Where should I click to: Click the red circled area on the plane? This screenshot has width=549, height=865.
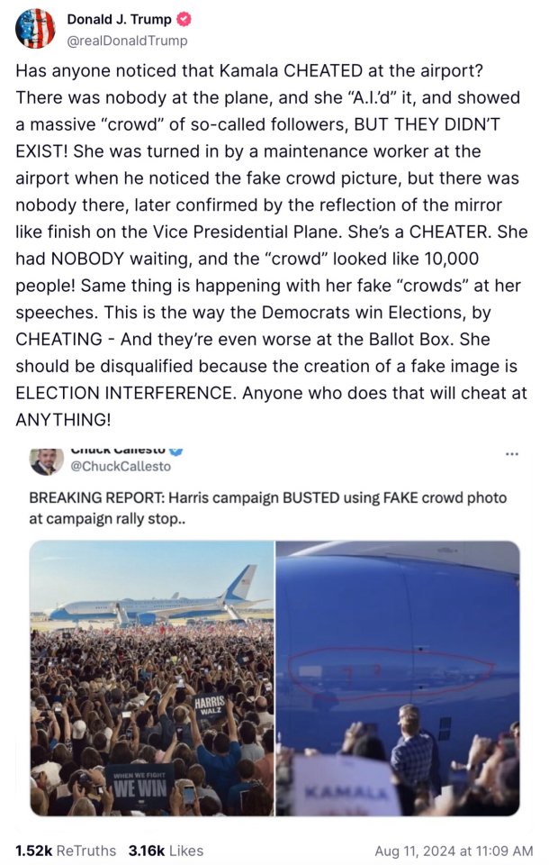point(390,668)
